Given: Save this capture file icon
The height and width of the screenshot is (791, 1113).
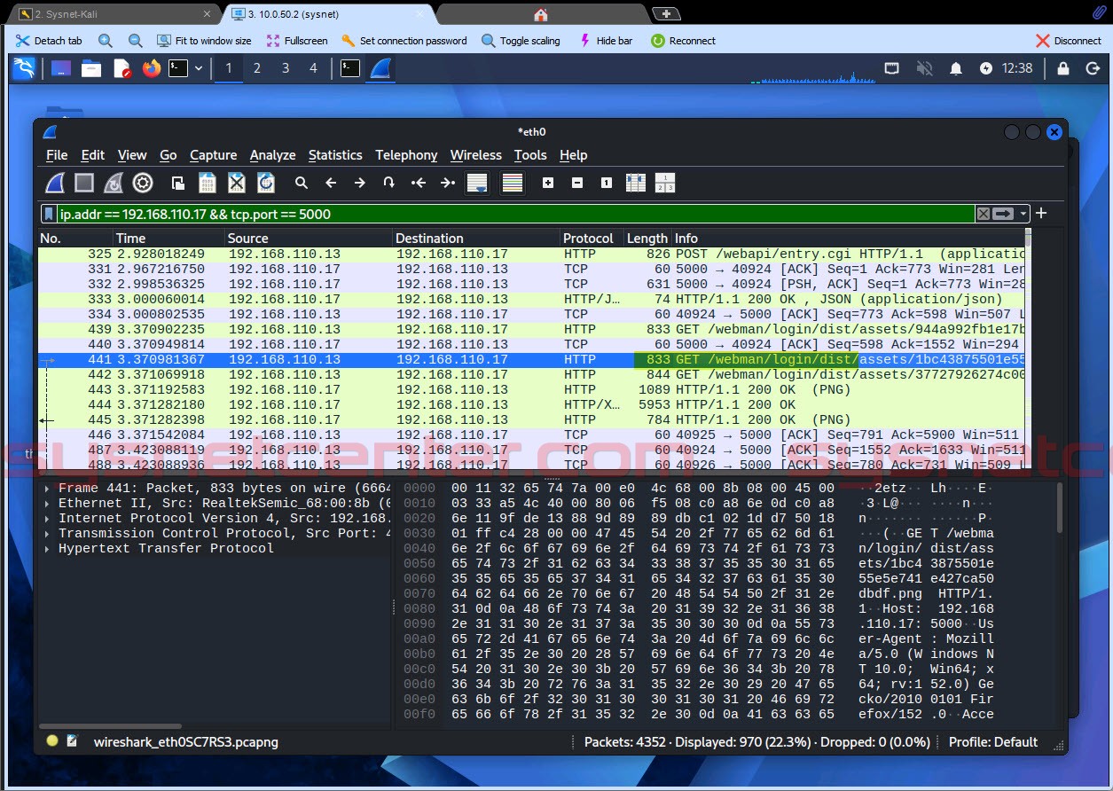Looking at the screenshot, I should pyautogui.click(x=208, y=183).
